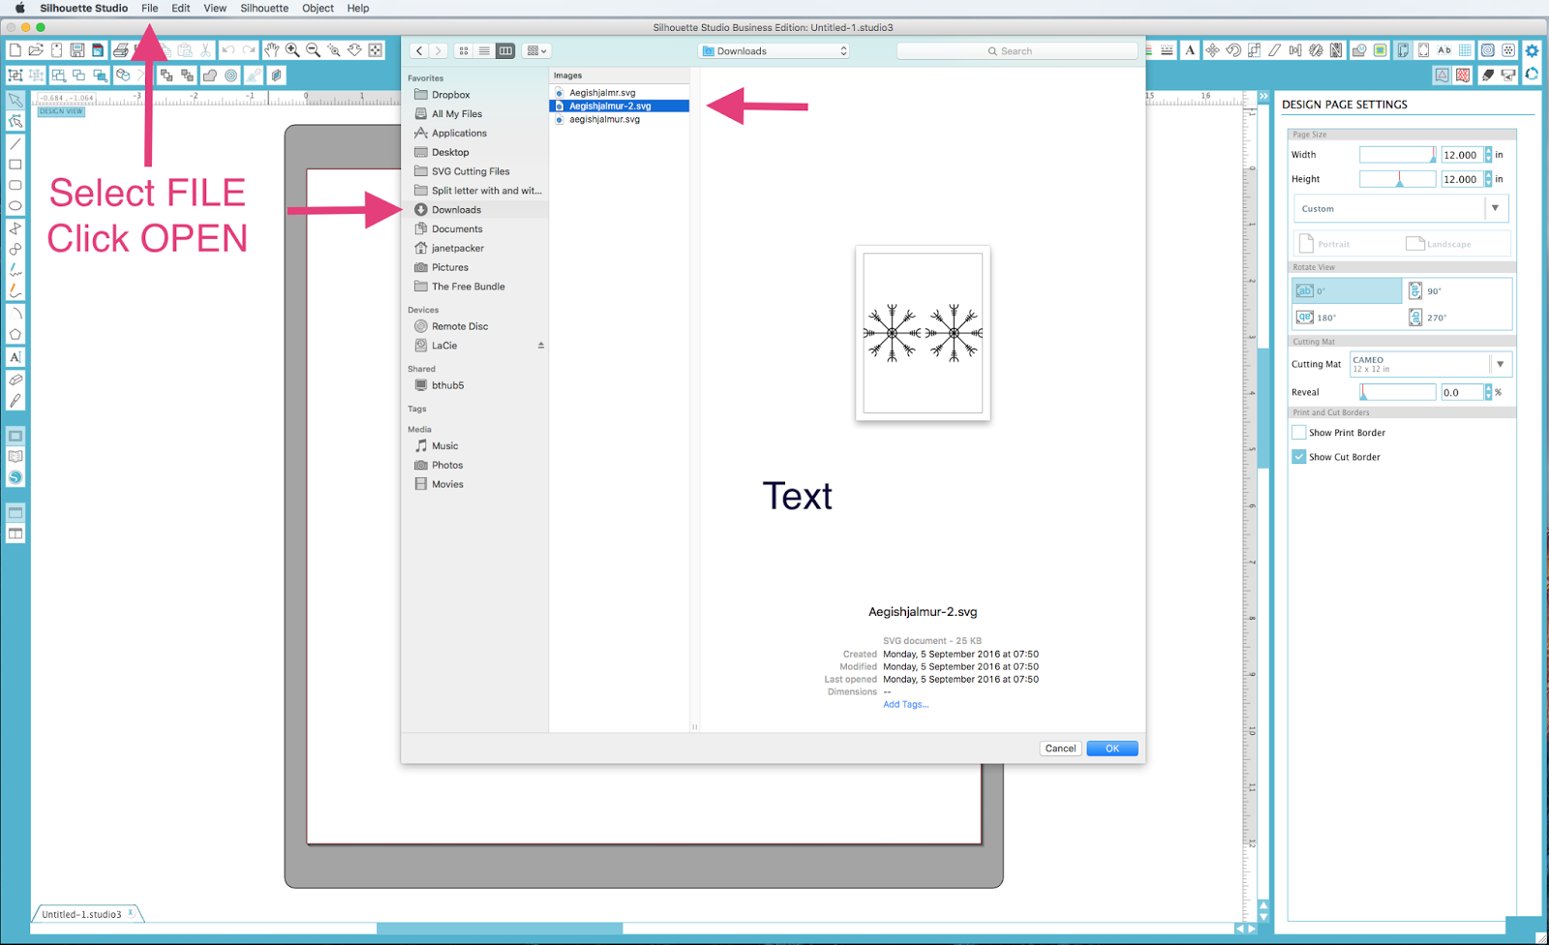Click the Height value stepper
Screen dimensions: 1549x945
click(x=1488, y=179)
